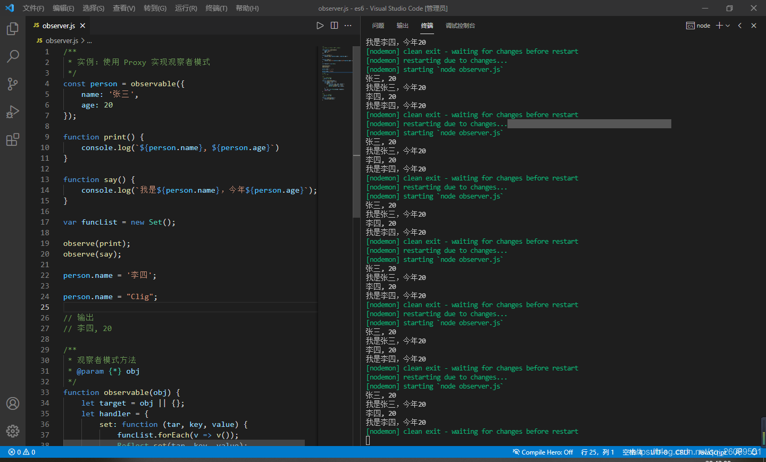Click line number 4 in the gutter

tap(47, 84)
